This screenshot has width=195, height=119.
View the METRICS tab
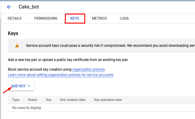pos(99,18)
